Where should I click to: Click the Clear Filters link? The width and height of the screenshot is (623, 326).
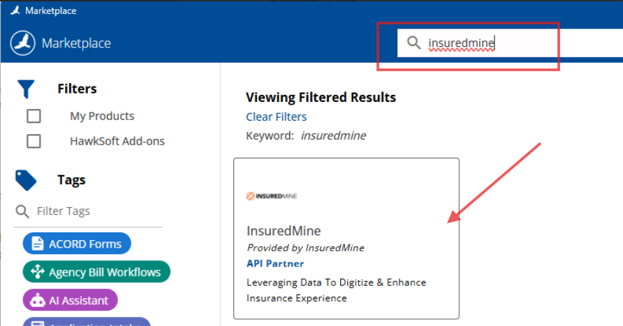pyautogui.click(x=276, y=117)
